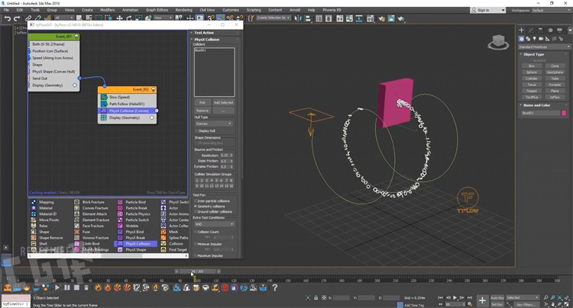
Task: Click the Redo arrow in main toolbar
Action: (17, 18)
